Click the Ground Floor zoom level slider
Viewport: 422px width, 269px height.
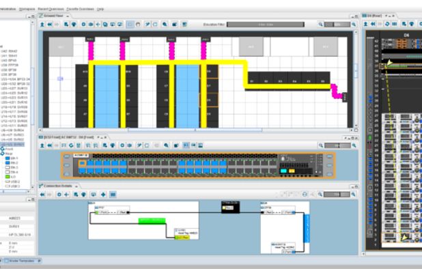pyautogui.click(x=337, y=25)
